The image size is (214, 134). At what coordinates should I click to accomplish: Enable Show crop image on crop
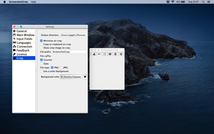[x=41, y=48]
